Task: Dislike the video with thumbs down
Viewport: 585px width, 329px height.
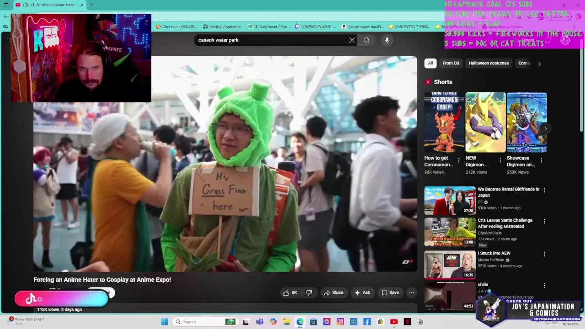Action: 309,292
